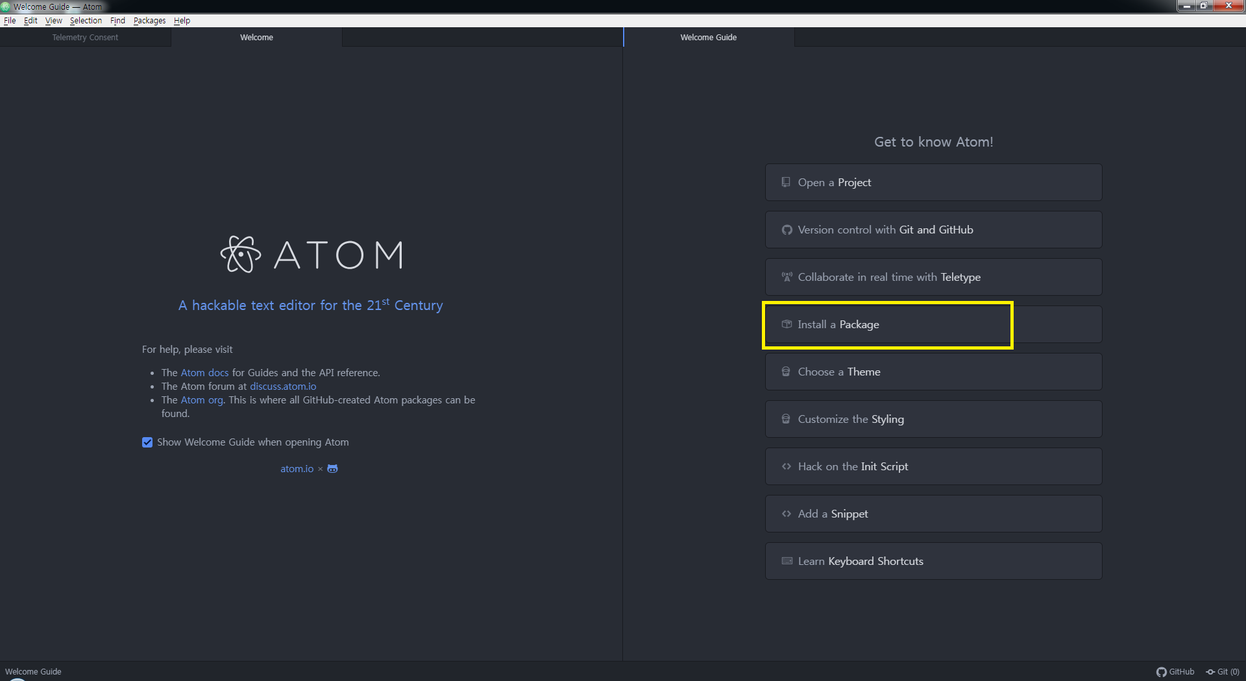Screen dimensions: 1246x681
Task: Click the code icon beside Add a Snippet
Action: point(787,514)
